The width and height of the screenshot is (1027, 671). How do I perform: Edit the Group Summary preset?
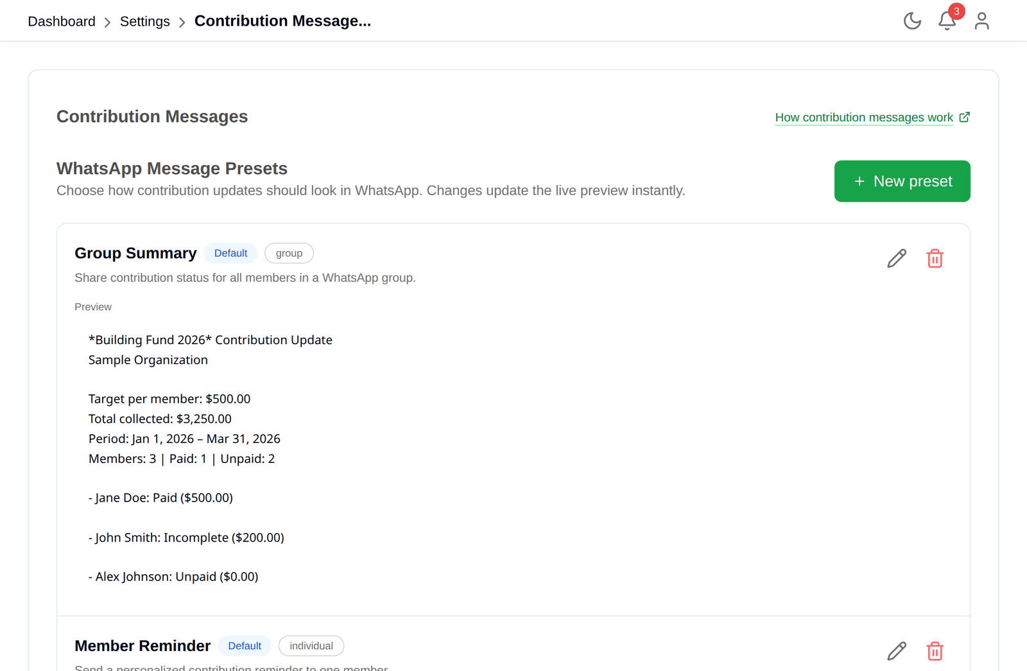(897, 258)
